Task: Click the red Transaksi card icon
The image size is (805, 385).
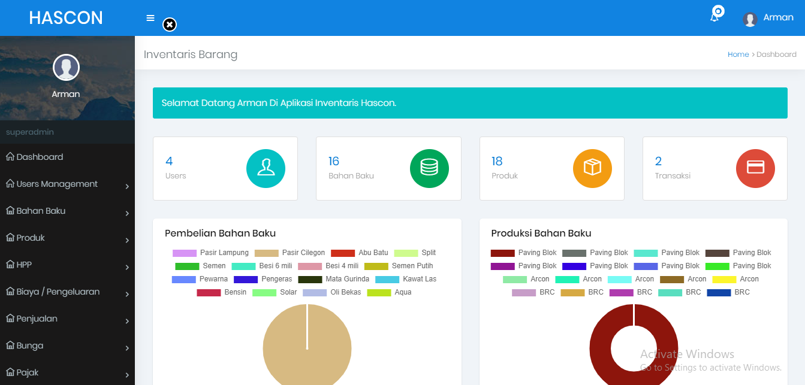Action: tap(755, 168)
